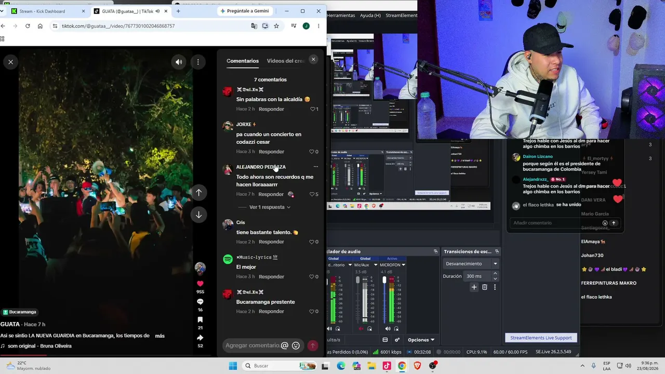Viewport: 665px width, 374px height.
Task: Switch to the Videos del creador tab
Action: tap(286, 61)
